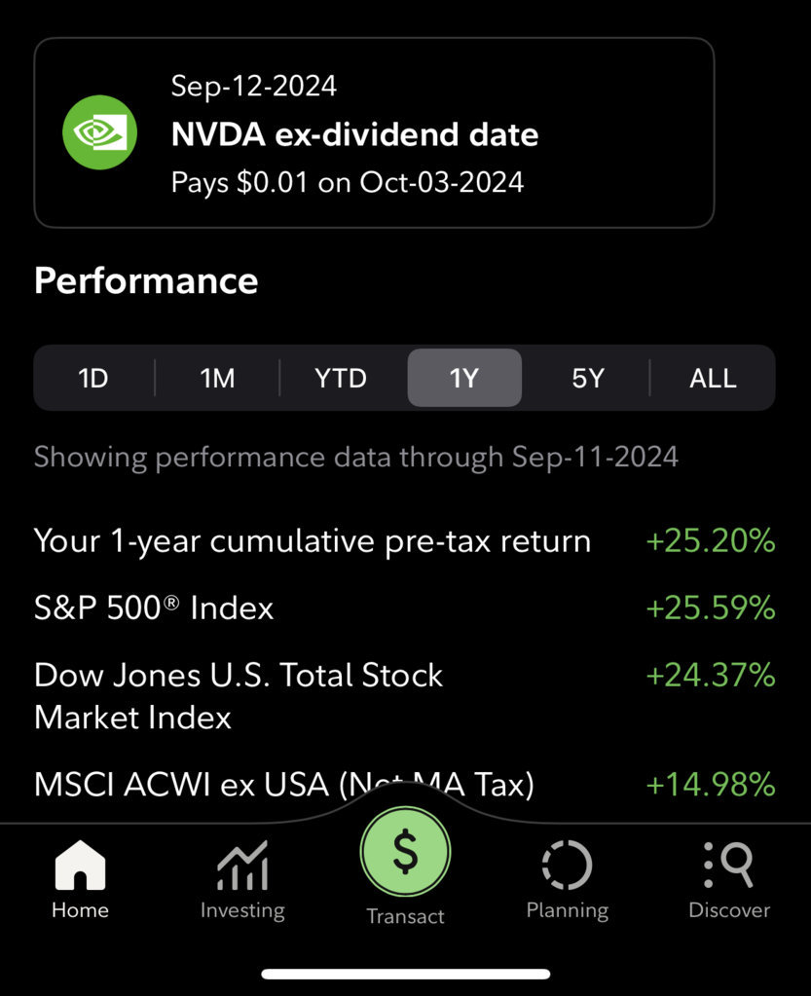Viewport: 811px width, 996px height.
Task: Tap the green Transact dollar button
Action: coord(405,853)
